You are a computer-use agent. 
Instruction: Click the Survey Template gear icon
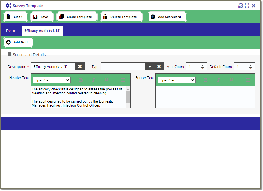click(x=8, y=6)
